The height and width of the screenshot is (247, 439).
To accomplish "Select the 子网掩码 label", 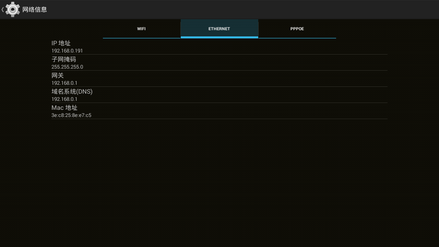I will [64, 59].
